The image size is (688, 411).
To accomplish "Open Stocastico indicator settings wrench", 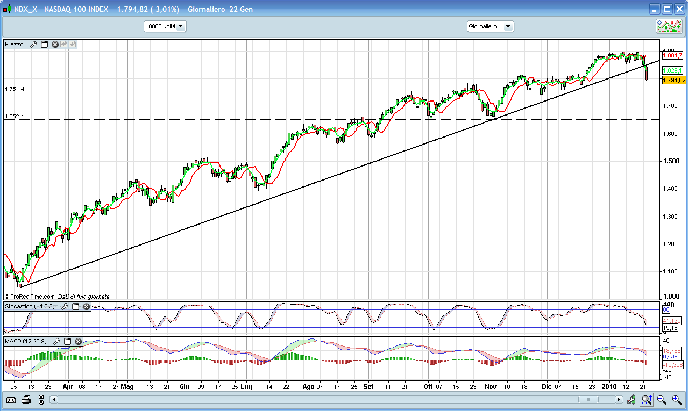I will (x=65, y=306).
